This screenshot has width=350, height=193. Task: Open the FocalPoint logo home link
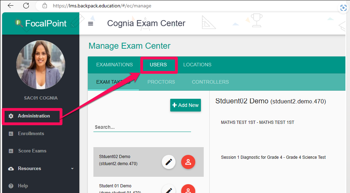tap(41, 23)
